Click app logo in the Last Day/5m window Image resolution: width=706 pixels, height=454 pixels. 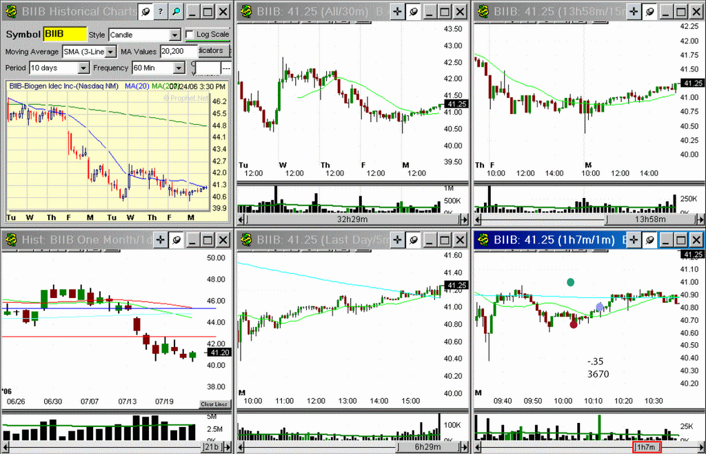coord(247,239)
